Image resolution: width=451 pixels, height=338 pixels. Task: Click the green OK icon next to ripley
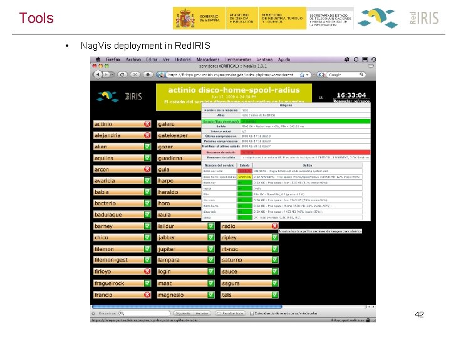click(x=275, y=237)
